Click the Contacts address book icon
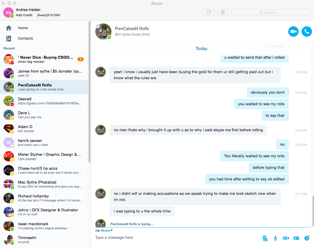This screenshot has width=314, height=248. coord(9,38)
